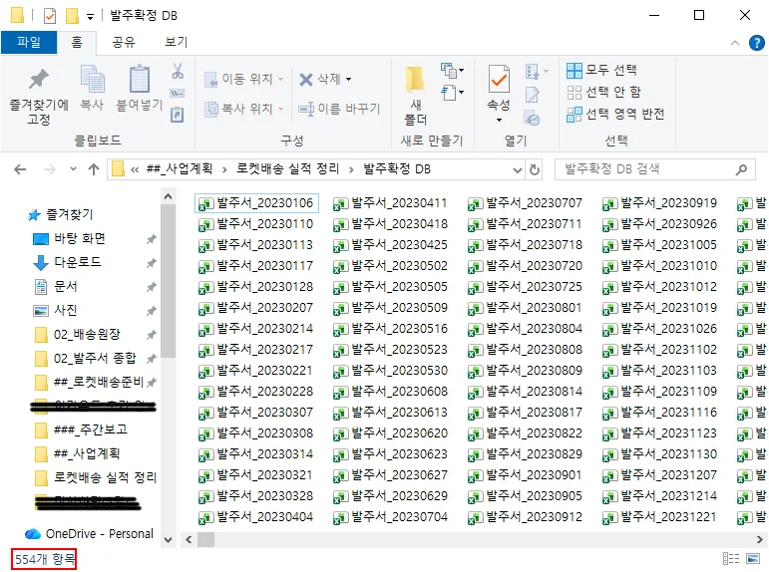Click Excel icon of 발주서_20230530
Viewport: 769px width, 572px height.
pyautogui.click(x=340, y=371)
